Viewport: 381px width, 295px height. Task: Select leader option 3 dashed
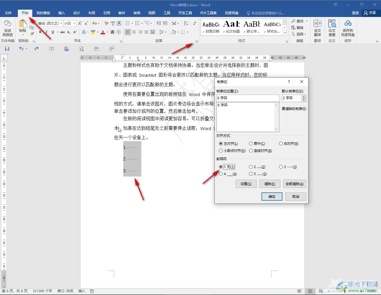point(281,167)
